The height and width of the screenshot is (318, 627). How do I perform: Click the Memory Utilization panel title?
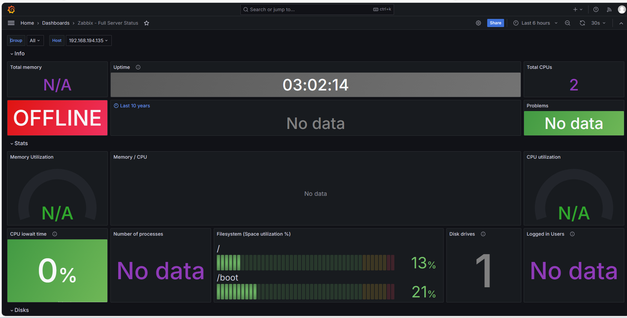pos(32,157)
